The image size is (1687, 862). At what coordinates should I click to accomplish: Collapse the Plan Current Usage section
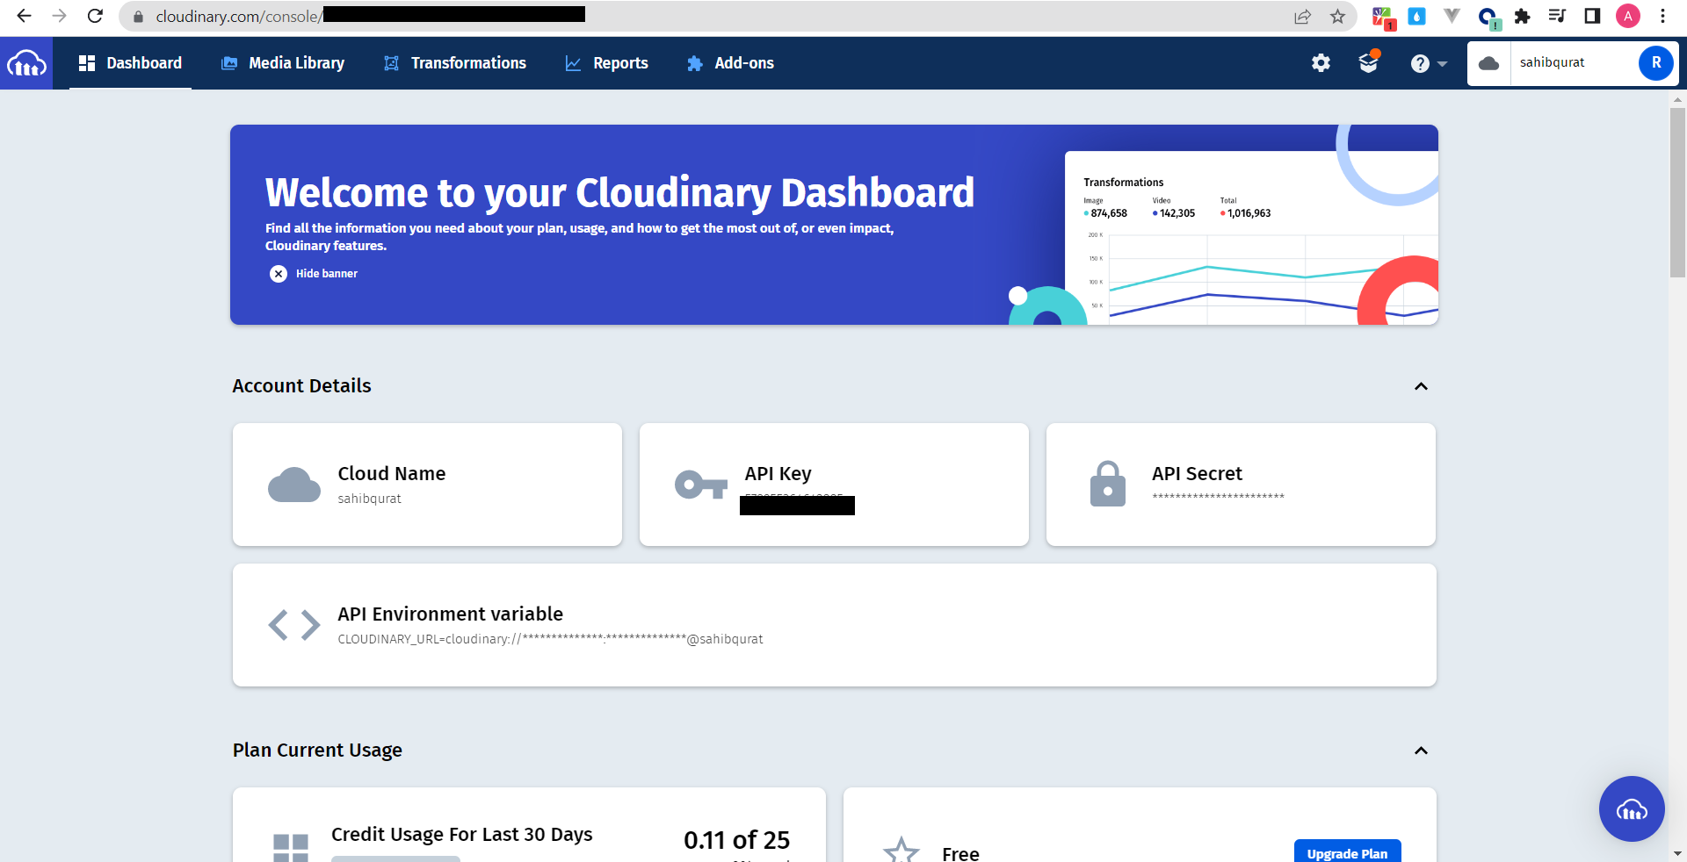(1421, 751)
